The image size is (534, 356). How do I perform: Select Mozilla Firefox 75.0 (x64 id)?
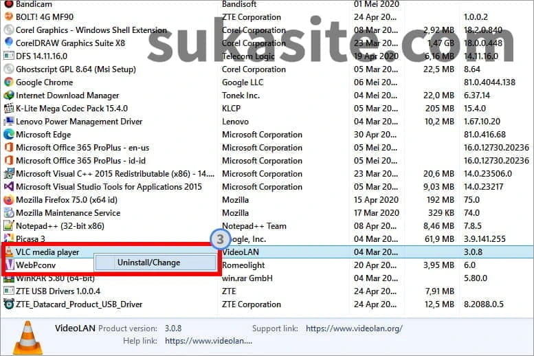[67, 199]
